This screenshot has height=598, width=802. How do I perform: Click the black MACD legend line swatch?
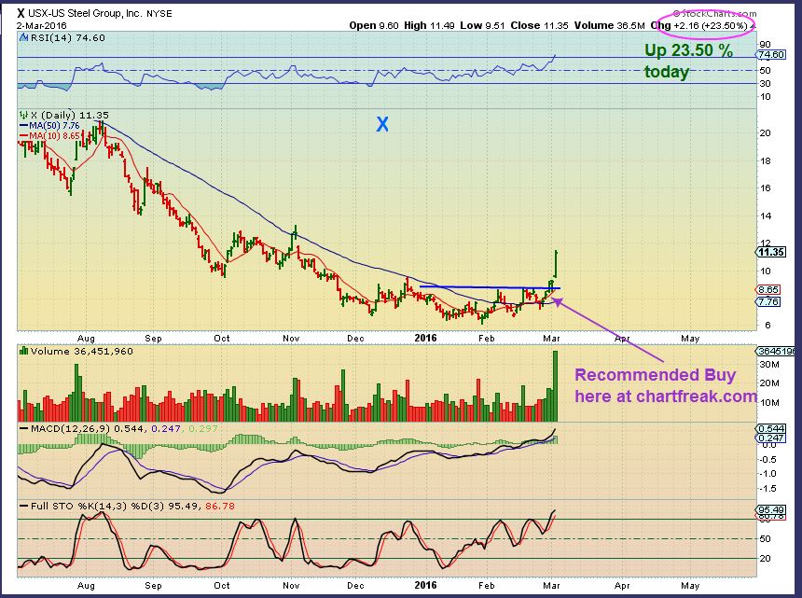23,428
